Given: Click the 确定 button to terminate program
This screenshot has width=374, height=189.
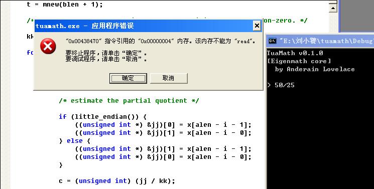Looking at the screenshot, I should pos(128,78).
